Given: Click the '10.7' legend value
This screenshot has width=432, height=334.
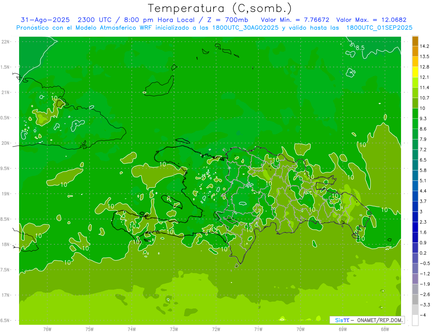Looking at the screenshot, I should pos(424,98).
